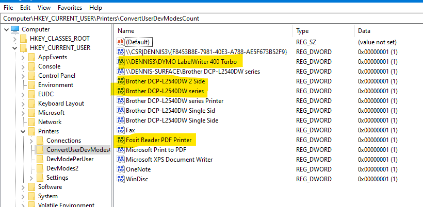Open the File menu
423x207 pixels.
coord(8,8)
